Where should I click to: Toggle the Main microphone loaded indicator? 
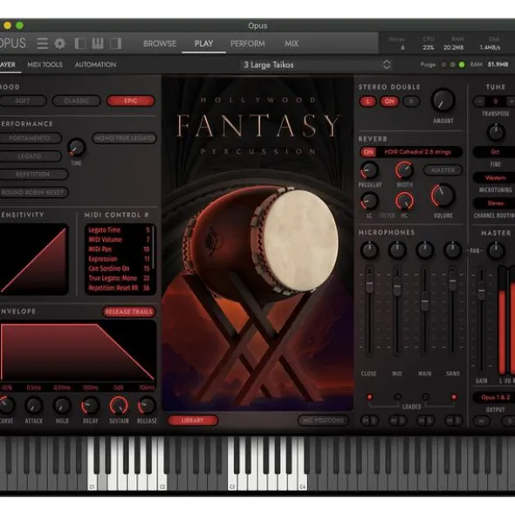[x=425, y=397]
